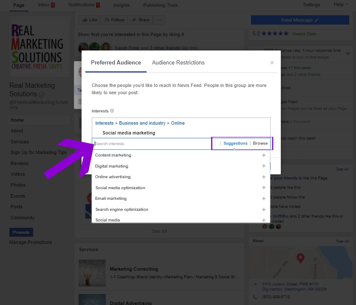Click See All in Community section
356x305 pixels.
[x=342, y=169]
